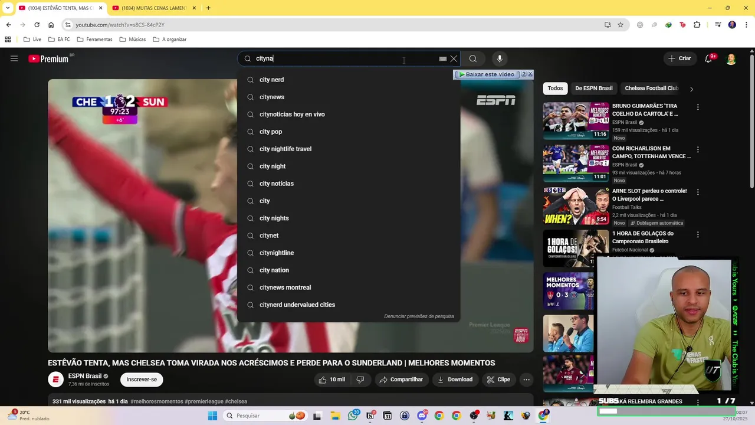Open the 'Ferramentas' bookmarks folder

click(x=94, y=40)
